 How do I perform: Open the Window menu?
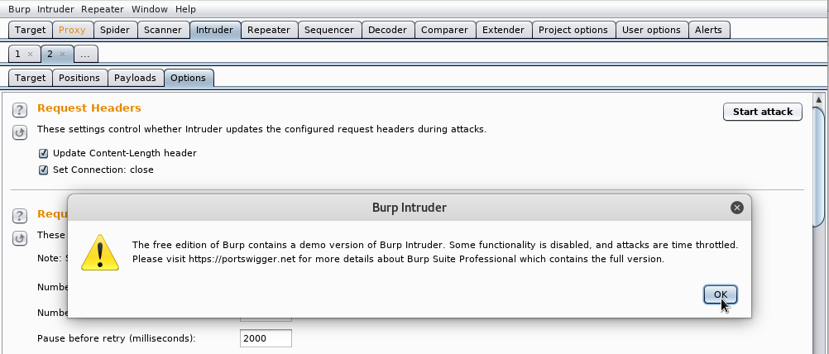(x=149, y=9)
